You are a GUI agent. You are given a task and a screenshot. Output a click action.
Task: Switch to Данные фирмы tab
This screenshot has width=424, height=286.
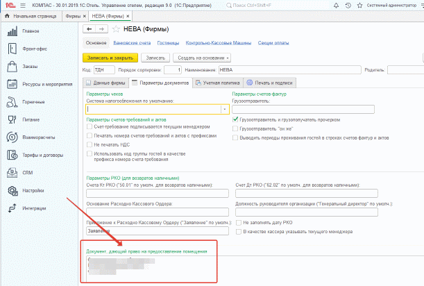click(x=105, y=83)
